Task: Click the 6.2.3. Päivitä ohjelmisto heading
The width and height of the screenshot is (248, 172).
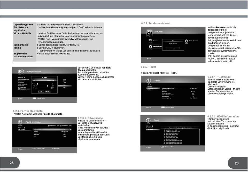Action: (28, 111)
